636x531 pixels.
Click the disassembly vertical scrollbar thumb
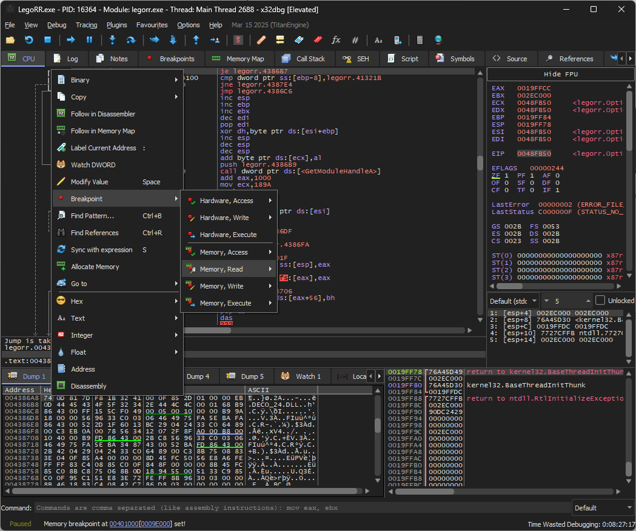pyautogui.click(x=480, y=163)
